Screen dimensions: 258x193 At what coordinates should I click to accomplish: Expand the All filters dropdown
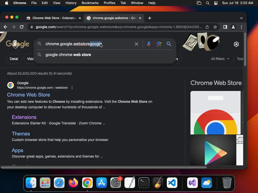tap(220, 59)
